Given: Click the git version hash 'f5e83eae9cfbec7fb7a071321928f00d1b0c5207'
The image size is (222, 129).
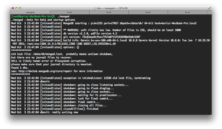Looking at the screenshot, I should click(111, 37).
